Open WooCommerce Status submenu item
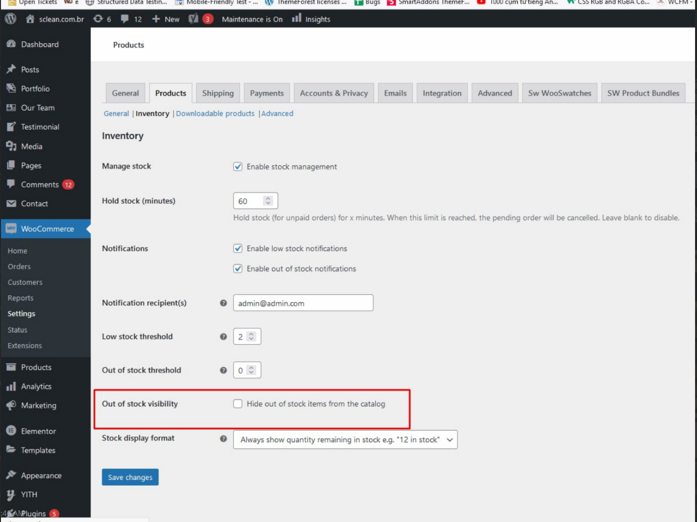The height and width of the screenshot is (522, 697). (x=17, y=329)
